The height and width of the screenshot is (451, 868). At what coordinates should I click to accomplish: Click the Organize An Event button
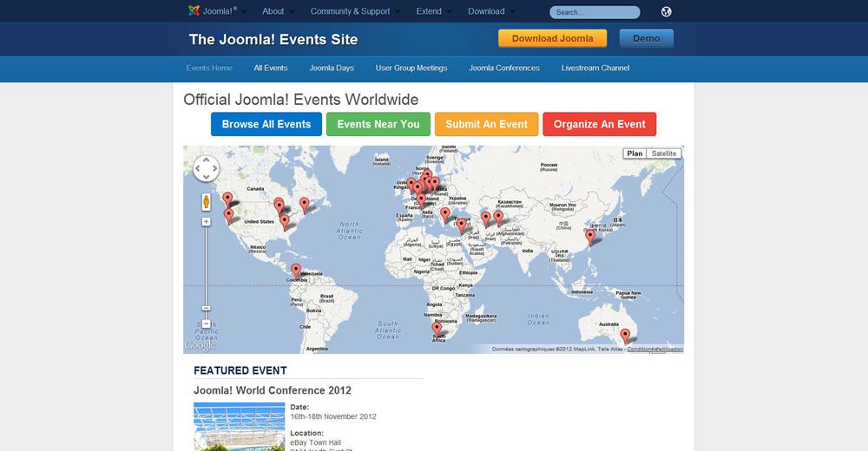click(600, 124)
